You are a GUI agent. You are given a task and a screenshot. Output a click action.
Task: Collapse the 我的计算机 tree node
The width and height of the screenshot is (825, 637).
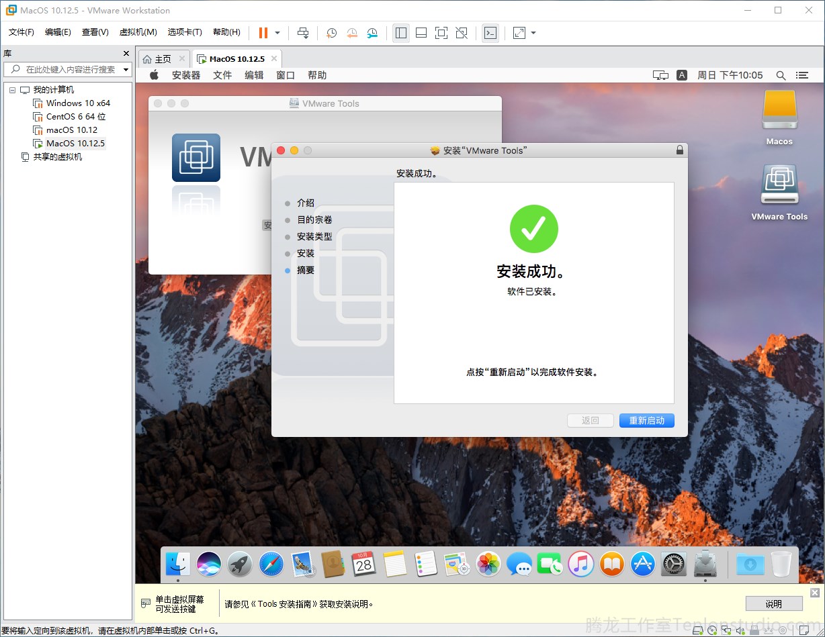click(x=12, y=90)
